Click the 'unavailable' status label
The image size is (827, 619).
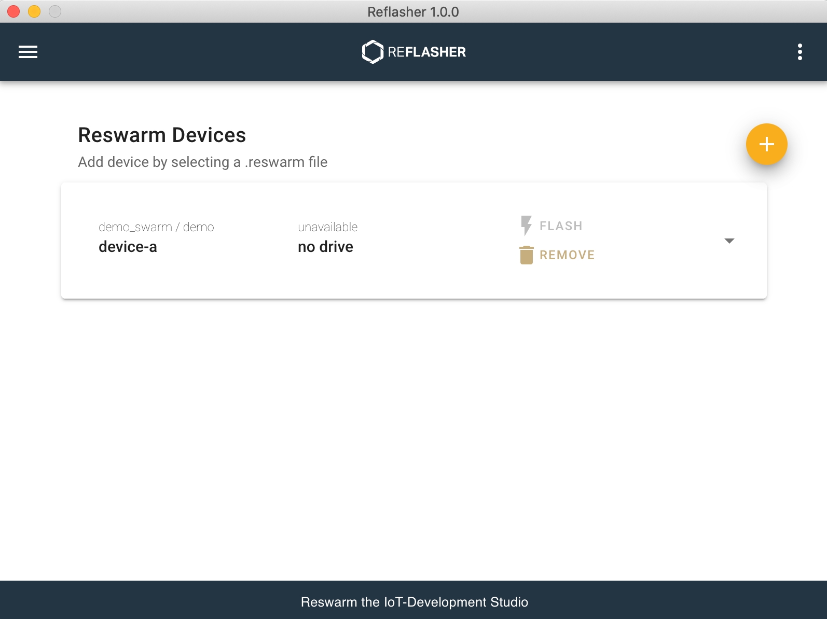327,227
